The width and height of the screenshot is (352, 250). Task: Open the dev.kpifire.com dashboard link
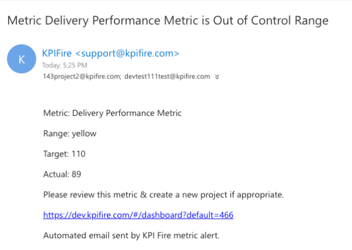[x=138, y=215]
